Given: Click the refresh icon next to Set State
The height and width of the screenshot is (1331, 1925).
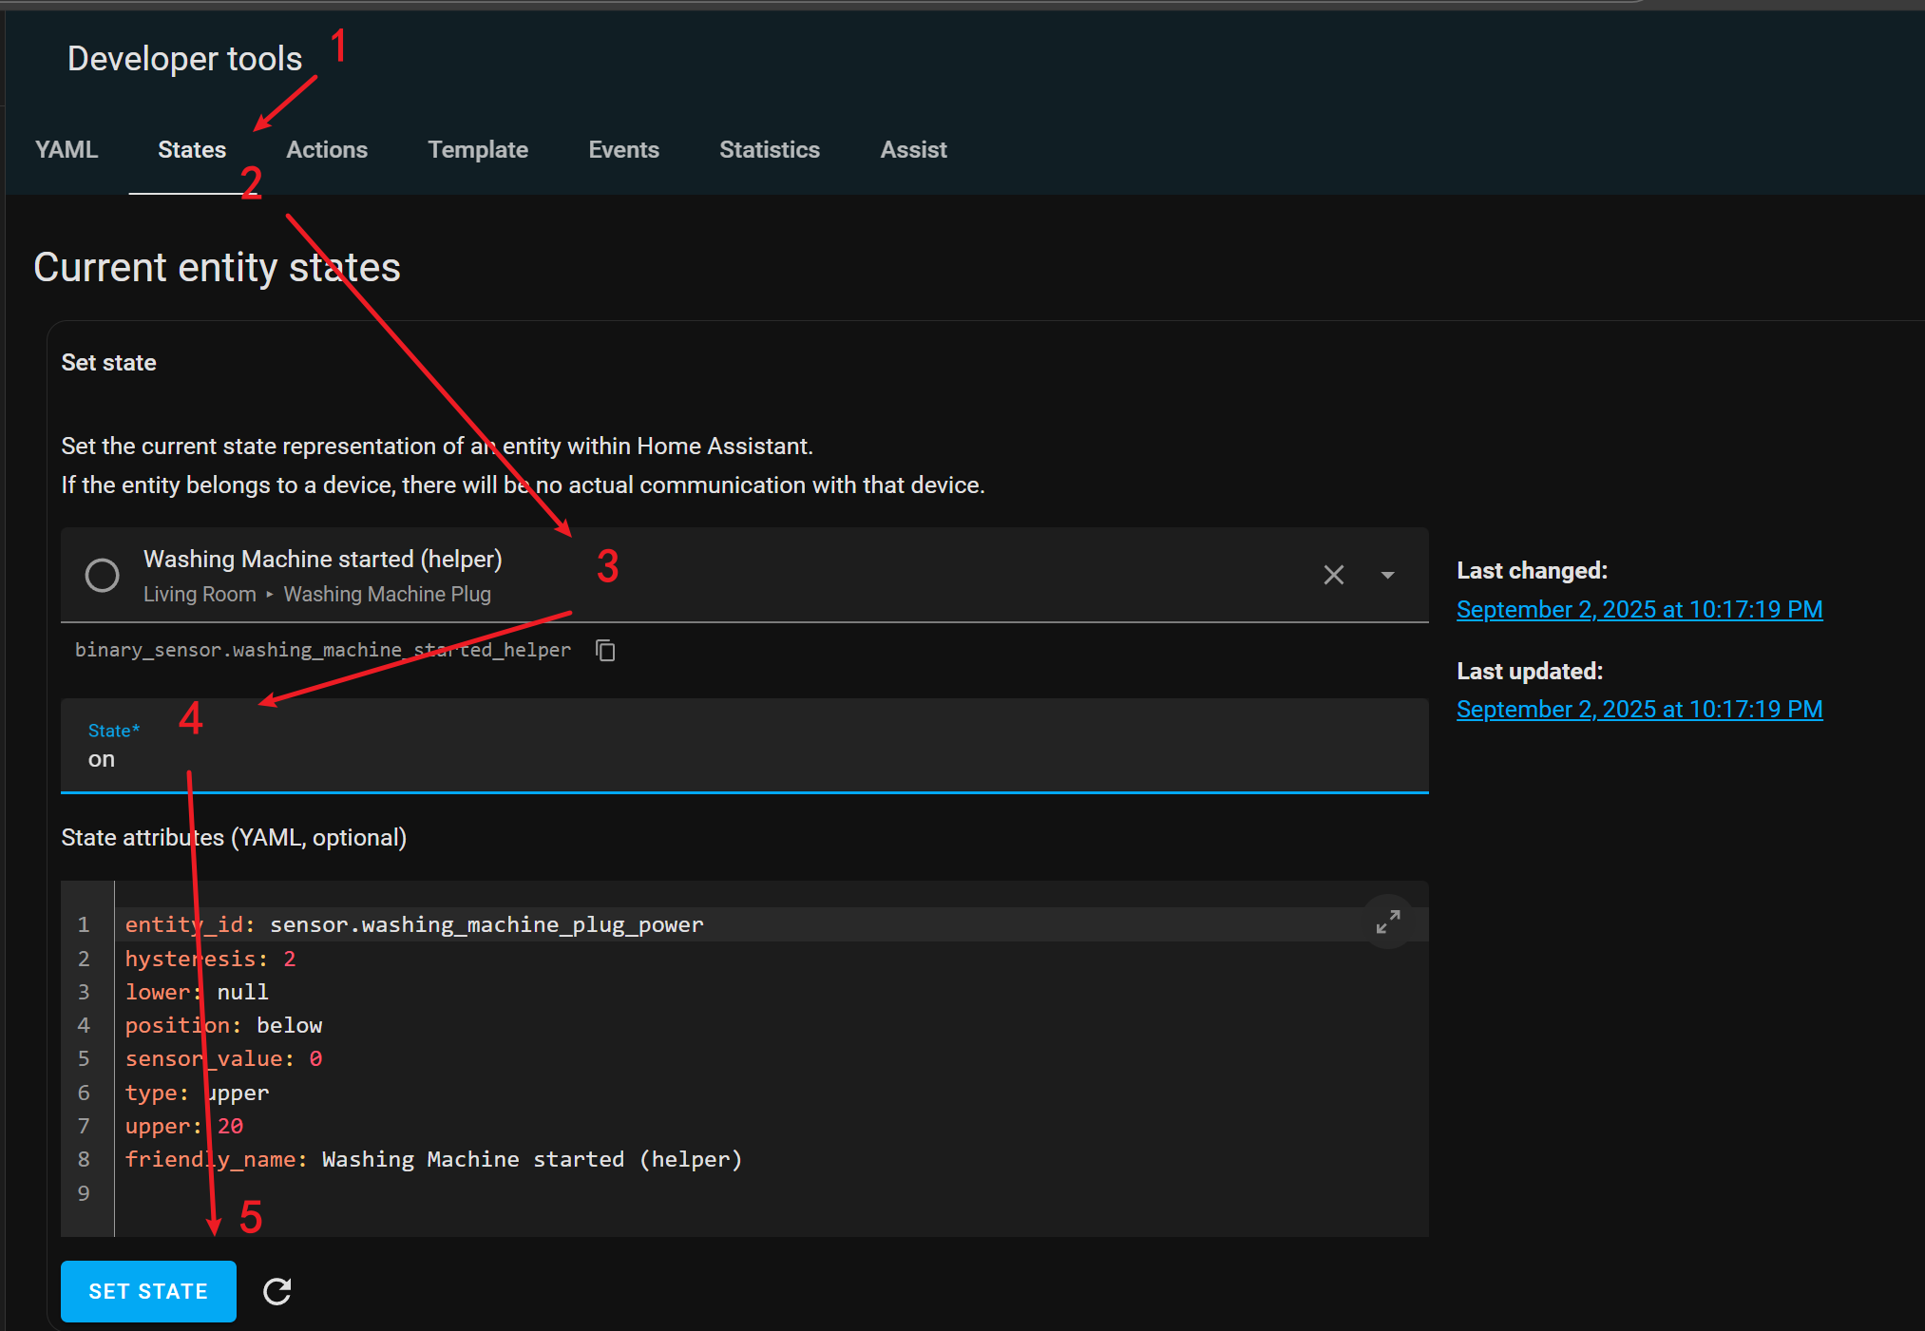Looking at the screenshot, I should 276,1291.
